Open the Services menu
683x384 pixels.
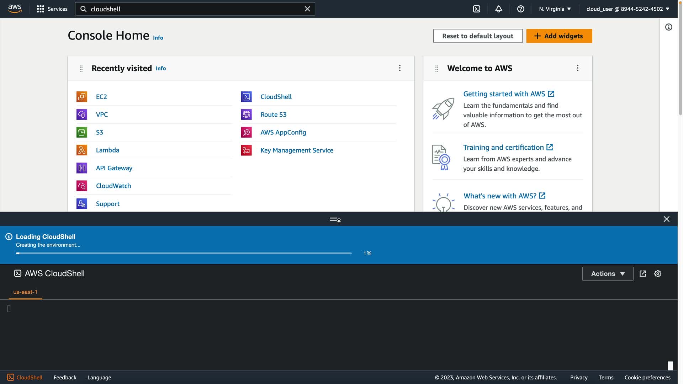52,9
